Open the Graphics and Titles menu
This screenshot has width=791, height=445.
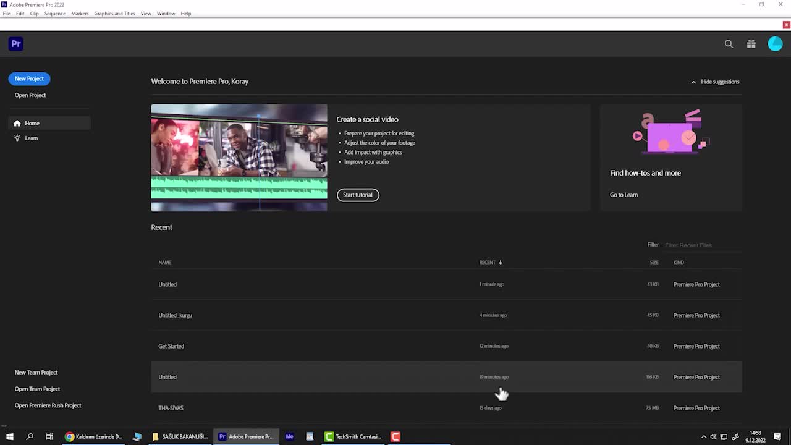(114, 13)
